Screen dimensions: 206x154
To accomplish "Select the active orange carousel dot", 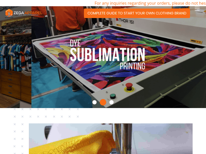I will pos(103,102).
